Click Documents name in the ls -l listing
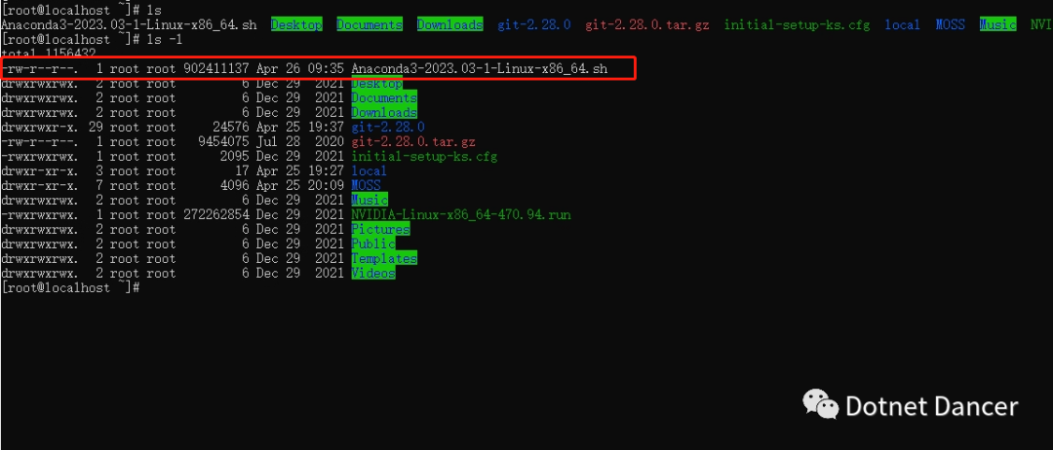This screenshot has width=1053, height=450. point(384,98)
